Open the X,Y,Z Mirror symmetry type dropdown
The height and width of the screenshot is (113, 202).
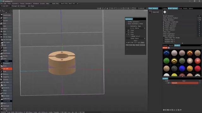[x=135, y=28]
